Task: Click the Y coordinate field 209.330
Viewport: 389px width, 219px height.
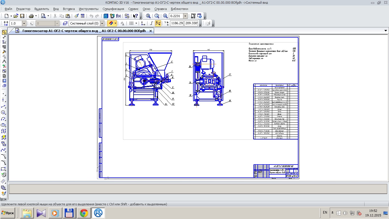Action: click(x=191, y=23)
